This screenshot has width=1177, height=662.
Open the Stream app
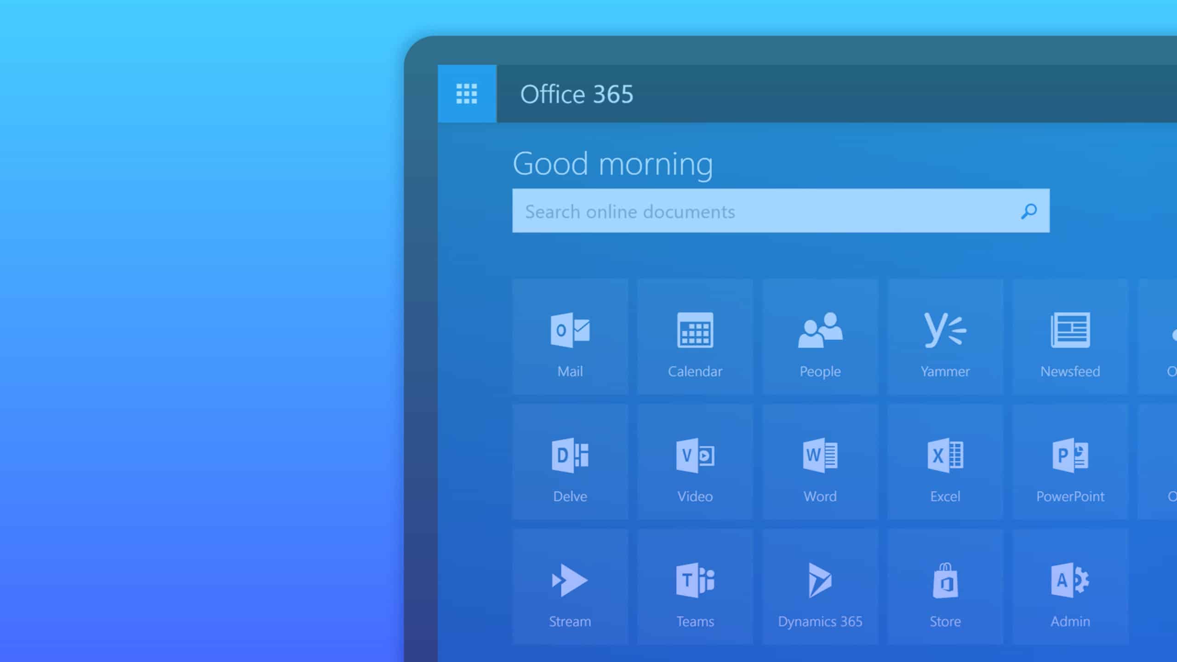coord(570,590)
